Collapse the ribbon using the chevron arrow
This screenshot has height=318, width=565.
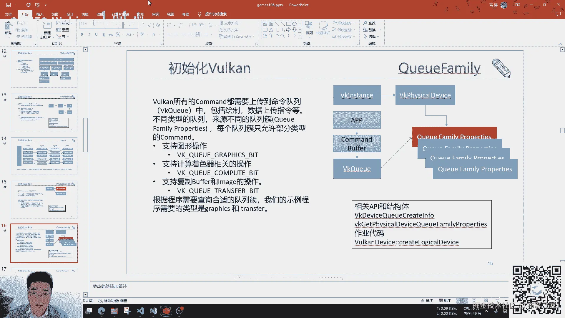[560, 44]
